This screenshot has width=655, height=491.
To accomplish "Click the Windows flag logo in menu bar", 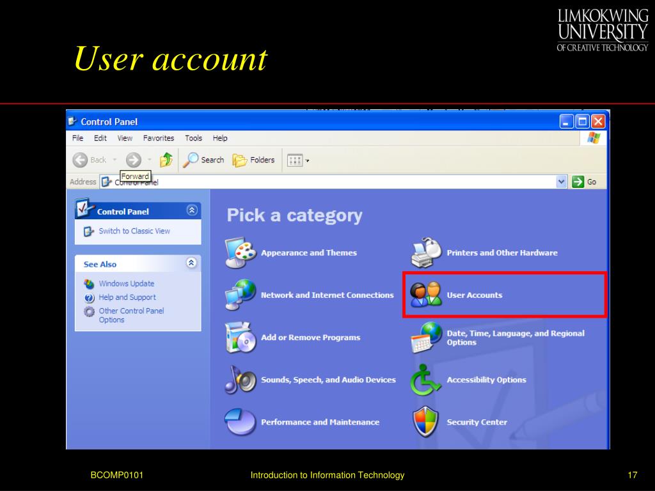I will pos(594,138).
